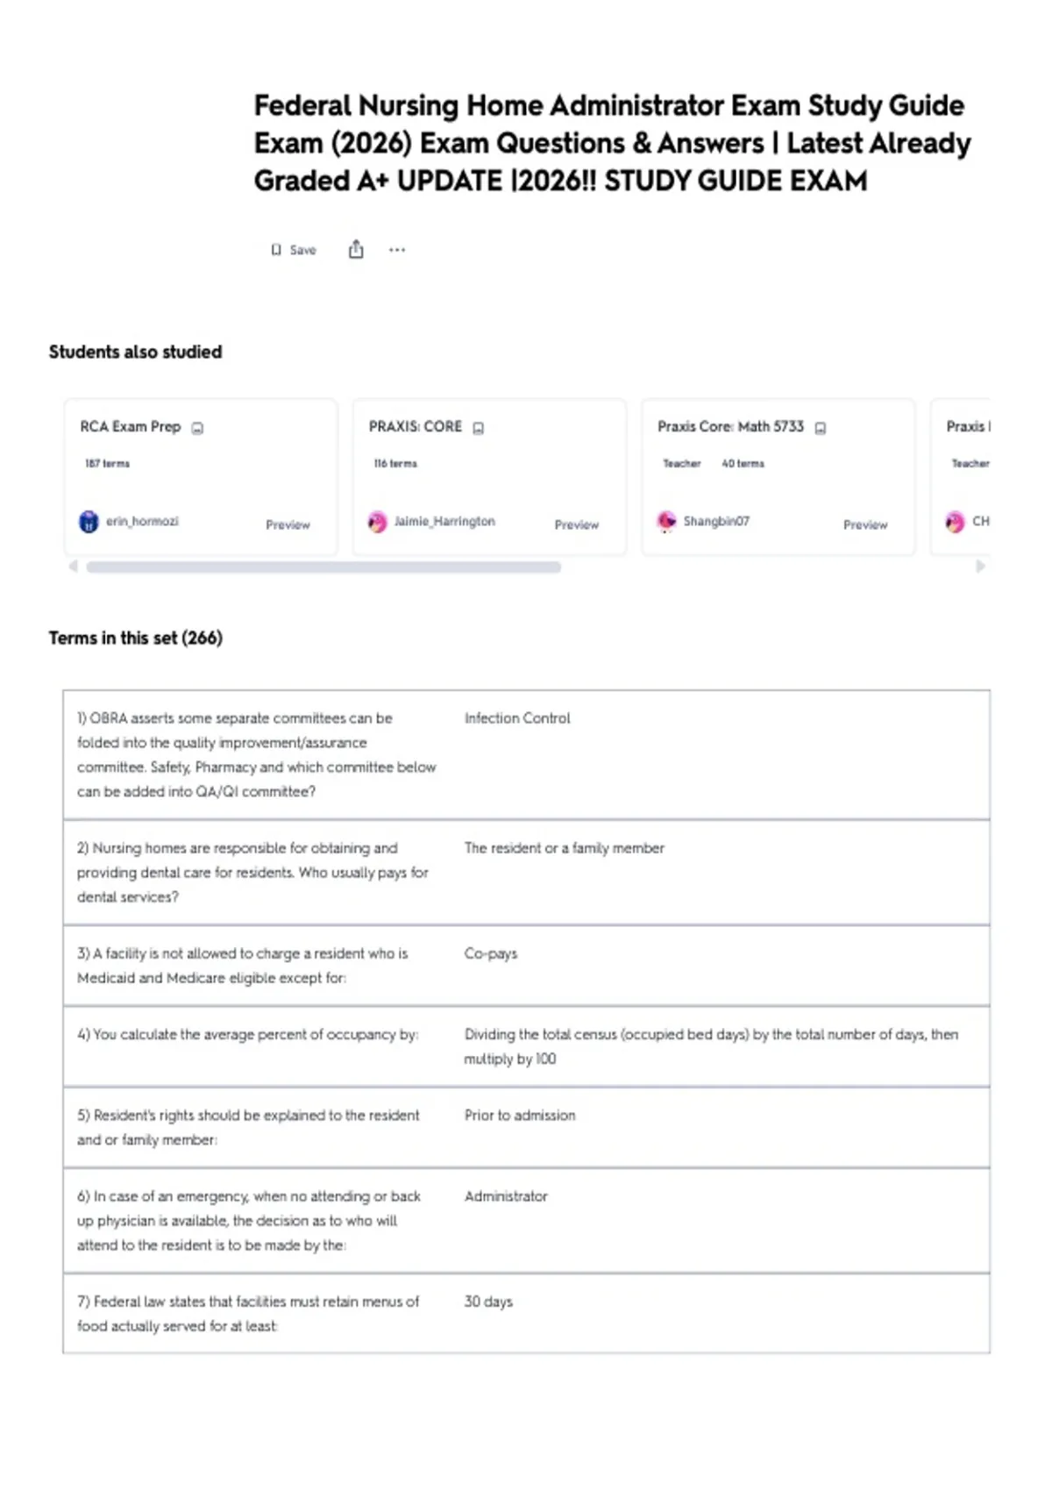Click Jaimie_Harrington avatar icon
The height and width of the screenshot is (1491, 1052).
(377, 522)
